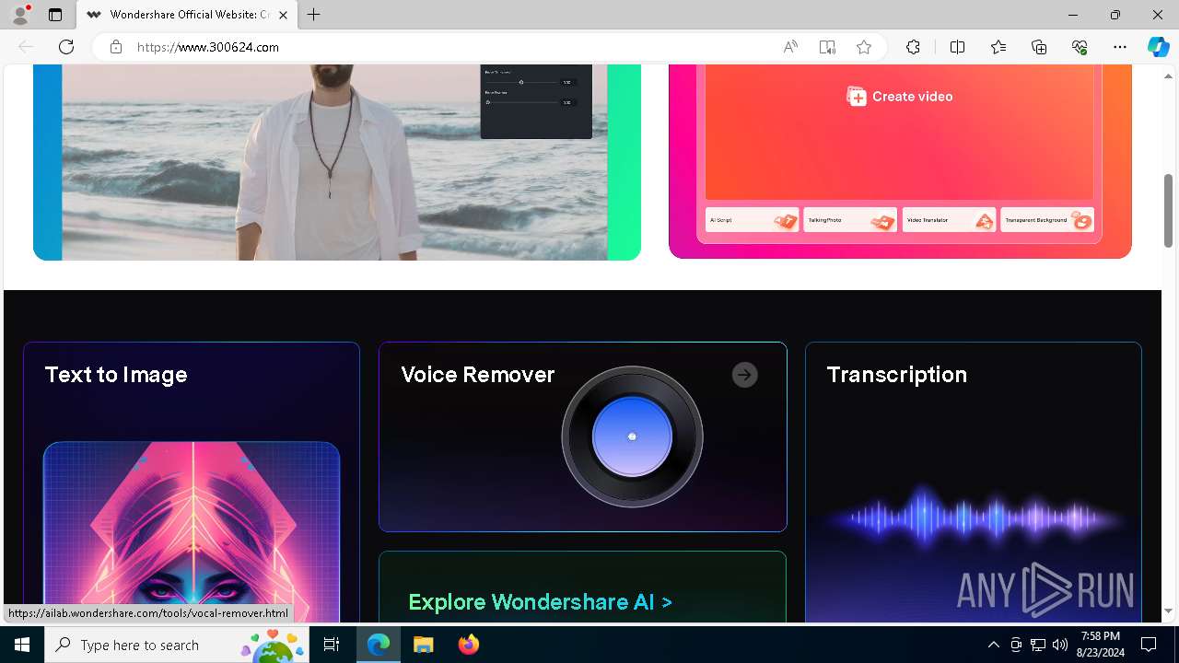Click Explore Wondershare AI link
Screen dimensions: 1179x663
point(540,602)
